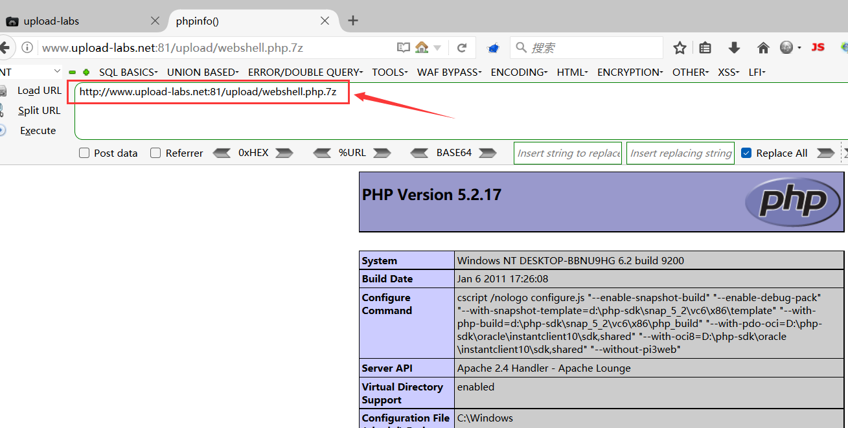Click the System row label
Screen dimensions: 848x428
380,261
